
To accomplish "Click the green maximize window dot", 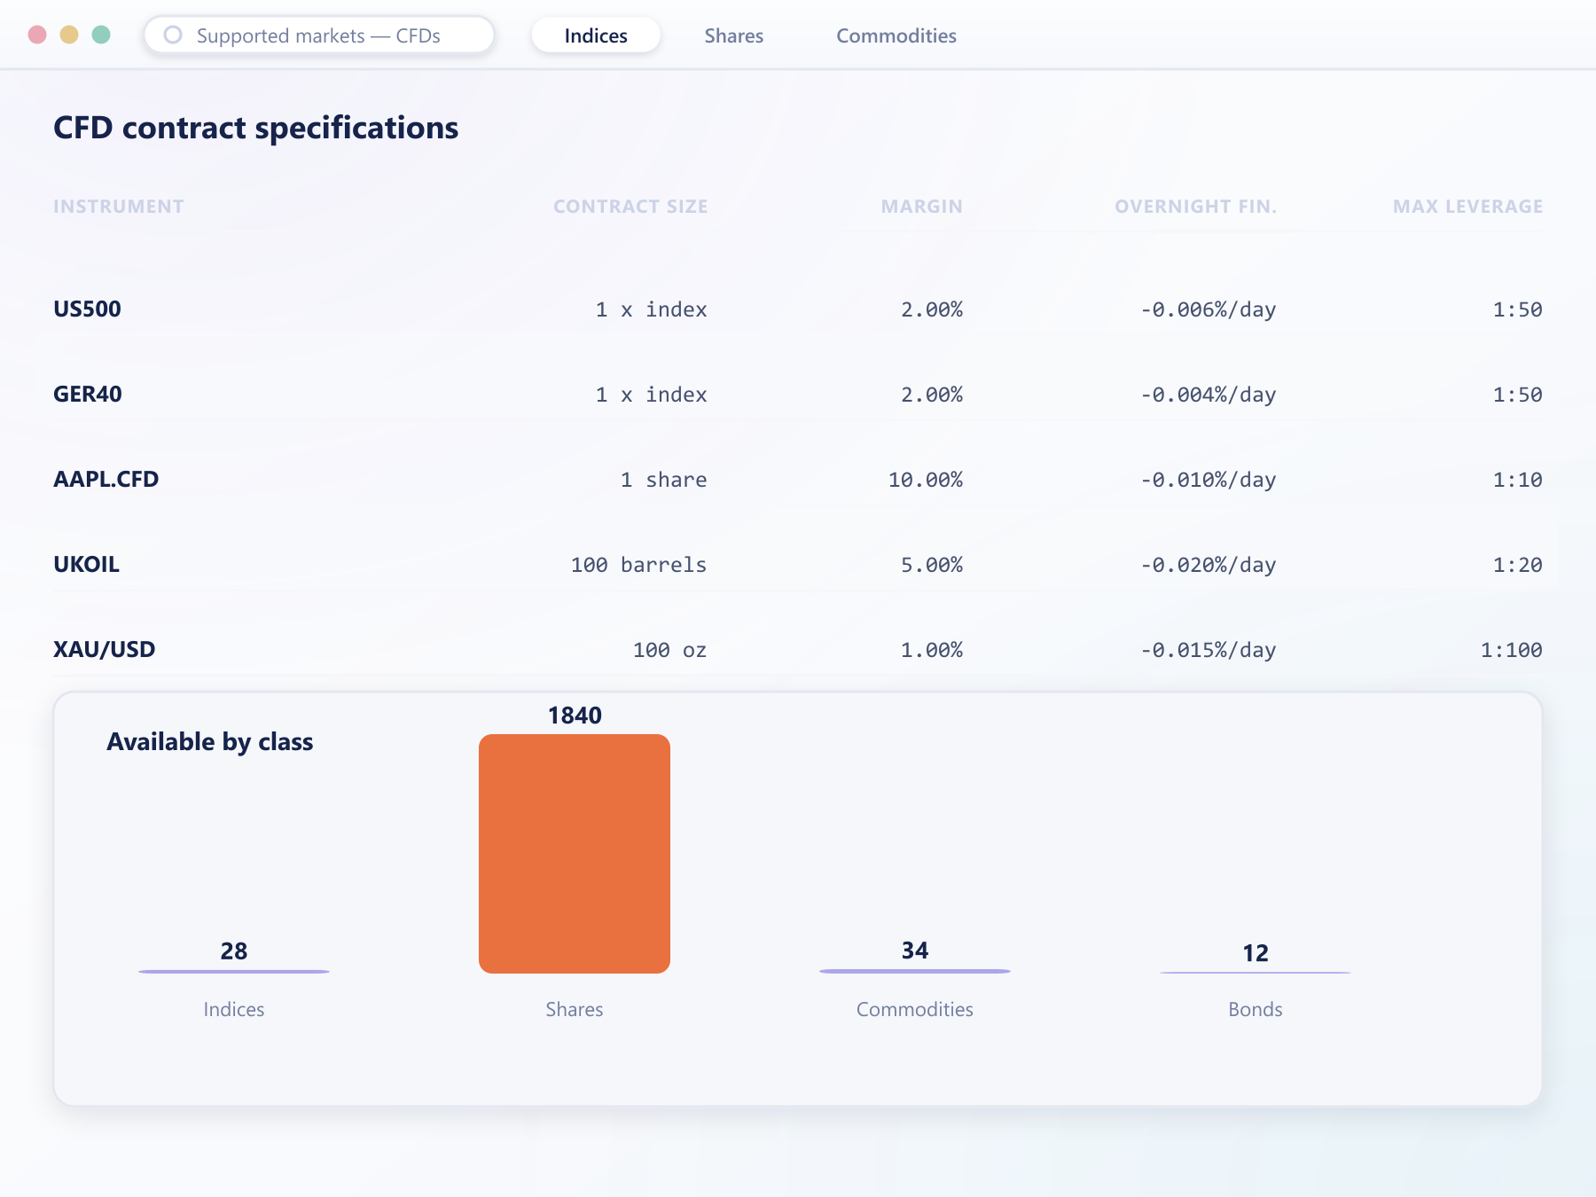I will 101,35.
